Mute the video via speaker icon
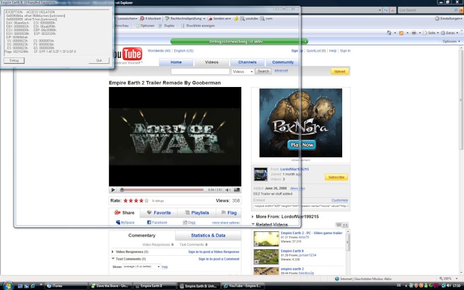The image size is (464, 290). [228, 190]
